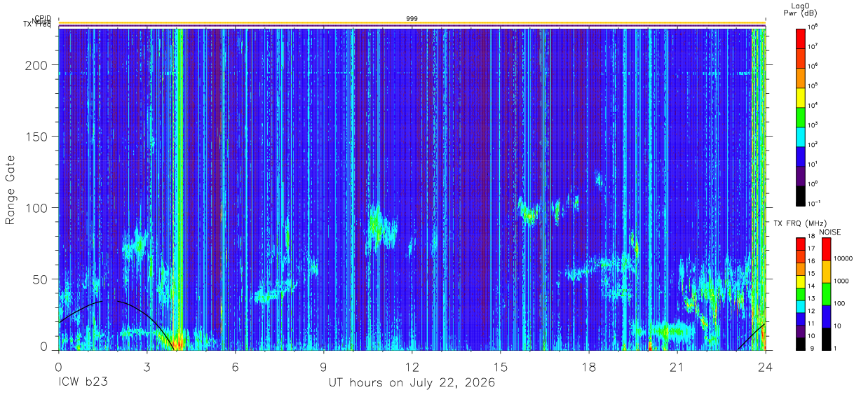Click the purple segment of TX FRQ colorbar

coord(801,330)
